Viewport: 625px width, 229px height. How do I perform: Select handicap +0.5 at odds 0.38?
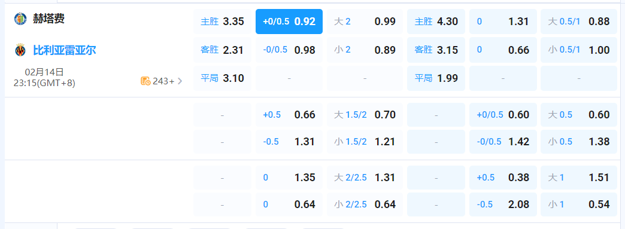click(503, 178)
